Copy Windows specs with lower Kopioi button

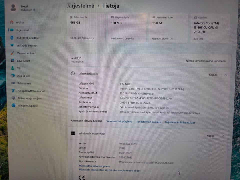(210, 136)
